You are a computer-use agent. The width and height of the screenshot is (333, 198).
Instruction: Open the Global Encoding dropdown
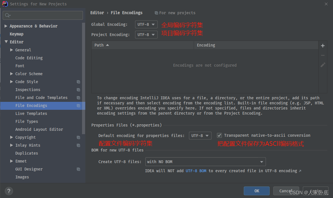146,24
